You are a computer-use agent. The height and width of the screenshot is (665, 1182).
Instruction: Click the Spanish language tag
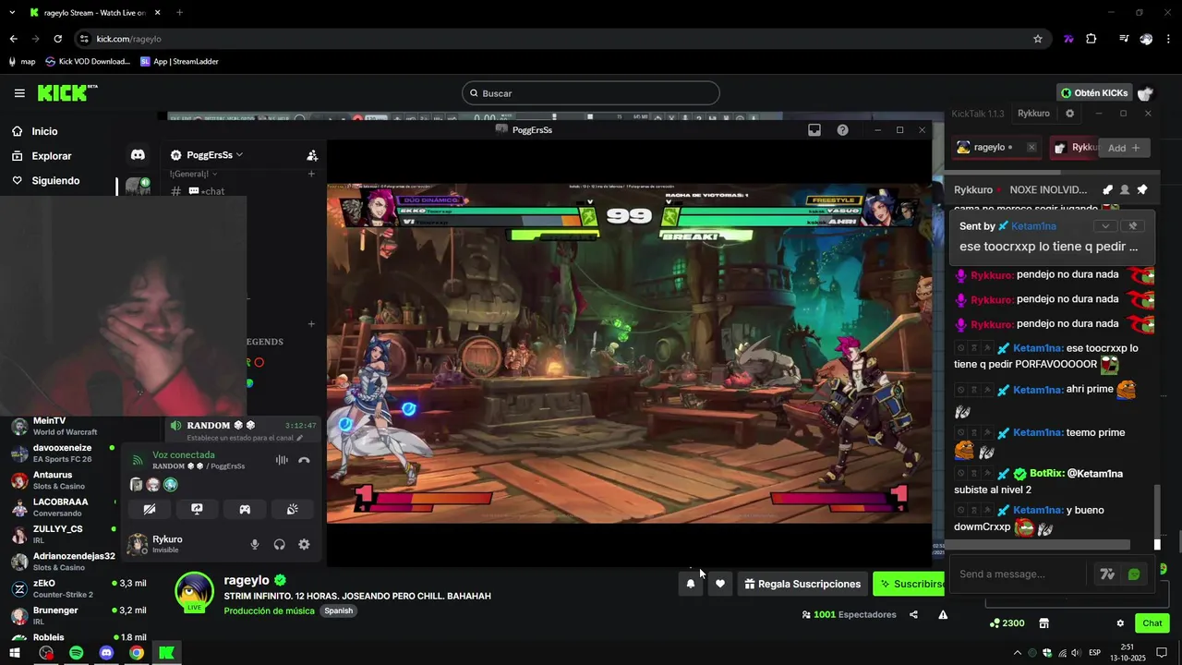(x=338, y=611)
